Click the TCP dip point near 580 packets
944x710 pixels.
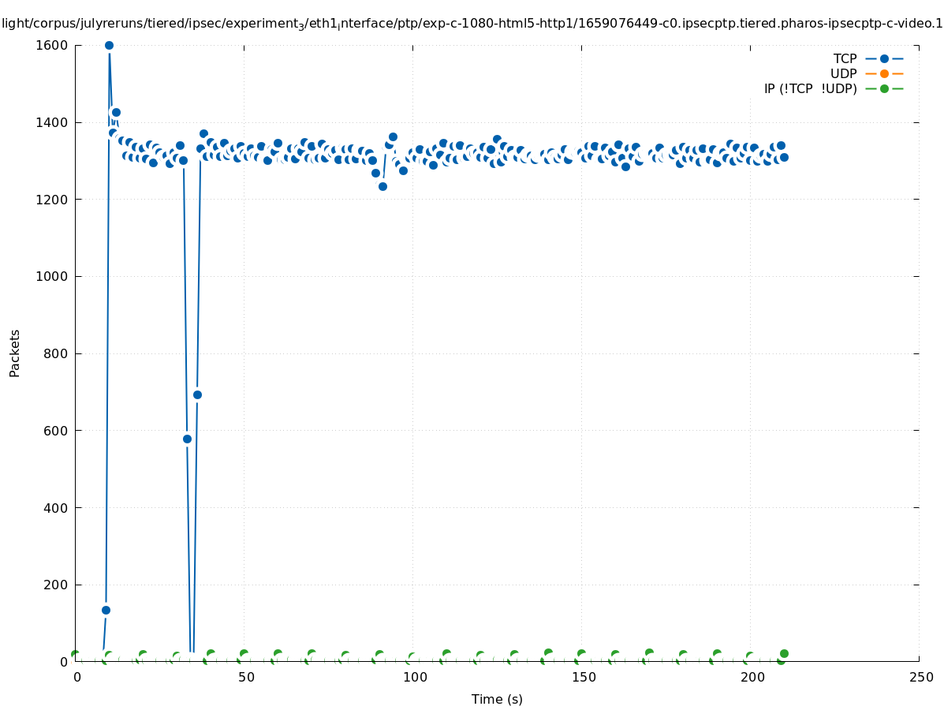(x=187, y=439)
